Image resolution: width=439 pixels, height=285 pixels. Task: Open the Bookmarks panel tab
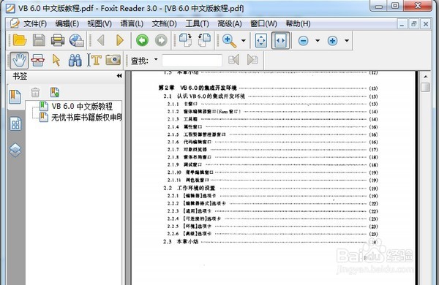click(x=15, y=96)
